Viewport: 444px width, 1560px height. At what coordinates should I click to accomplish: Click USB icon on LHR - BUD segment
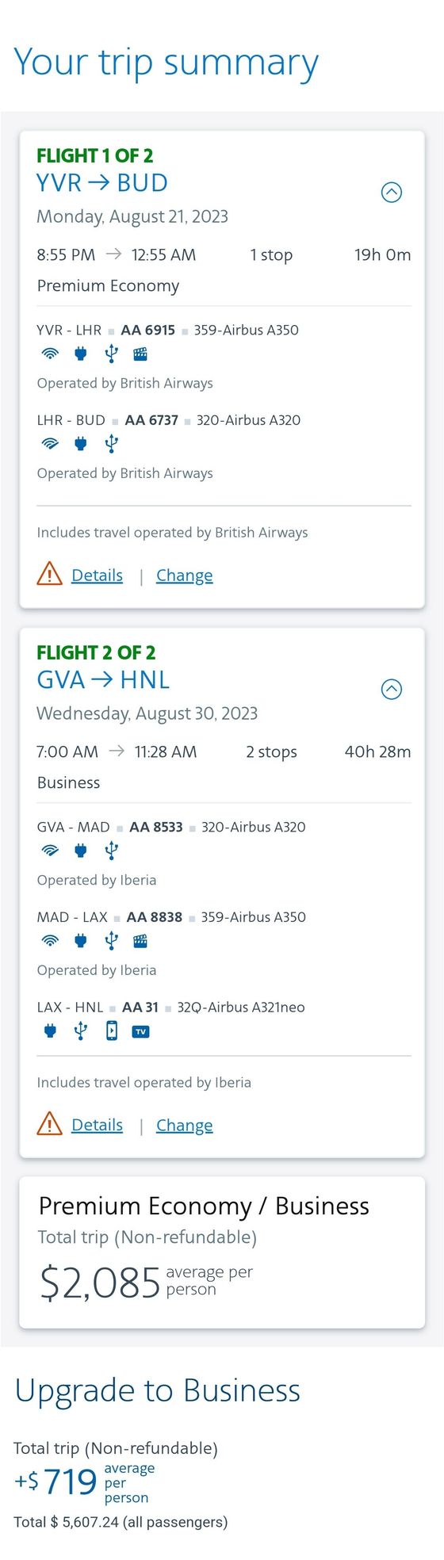click(111, 444)
